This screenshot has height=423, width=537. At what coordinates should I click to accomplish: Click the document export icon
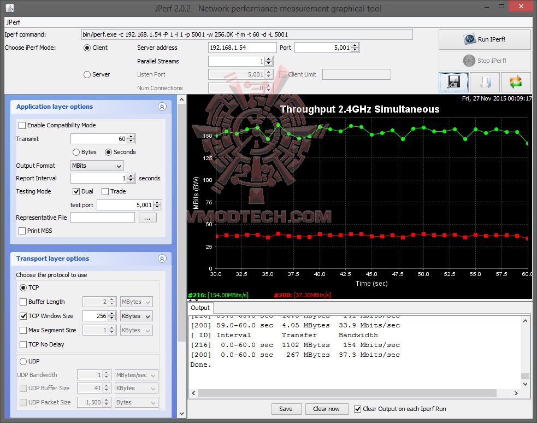[x=485, y=82]
